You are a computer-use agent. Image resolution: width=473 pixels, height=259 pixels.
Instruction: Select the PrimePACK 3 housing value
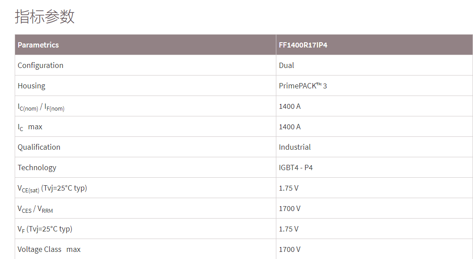(x=303, y=86)
